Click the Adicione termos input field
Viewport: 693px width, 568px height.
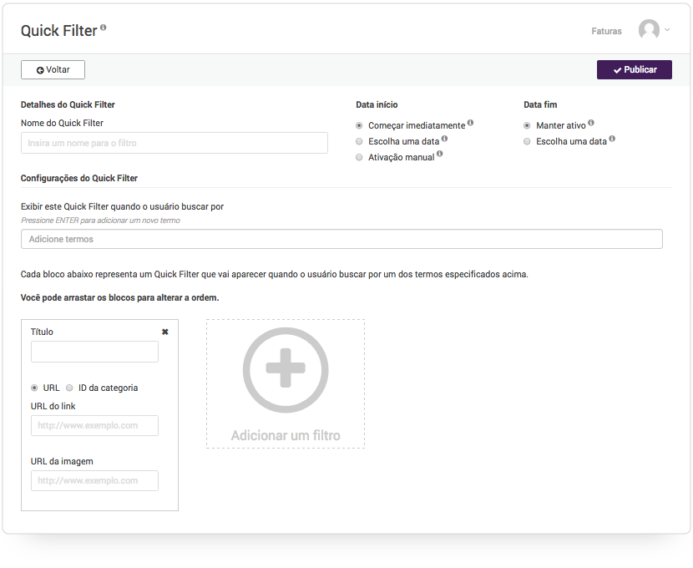pyautogui.click(x=341, y=239)
